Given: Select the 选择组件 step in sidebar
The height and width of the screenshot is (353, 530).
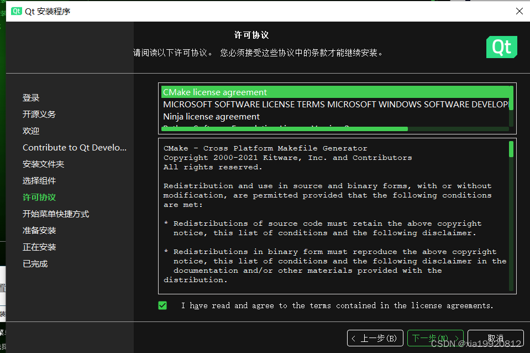Looking at the screenshot, I should pos(39,181).
